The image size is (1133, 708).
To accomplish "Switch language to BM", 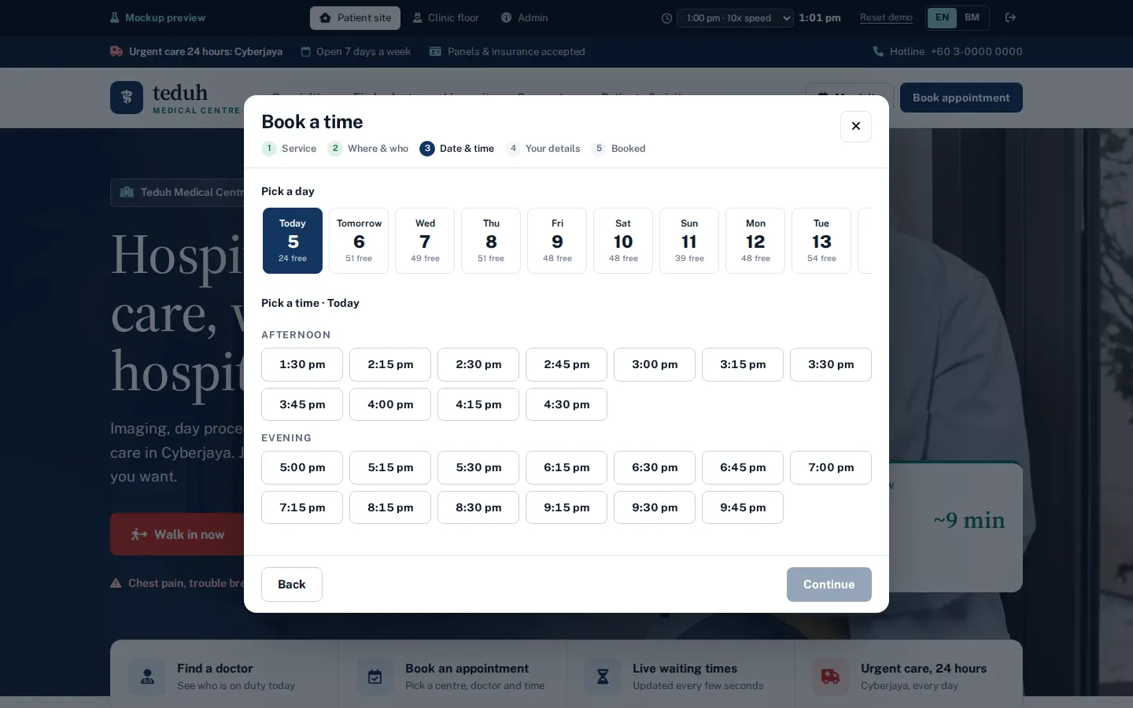I will pos(972,17).
